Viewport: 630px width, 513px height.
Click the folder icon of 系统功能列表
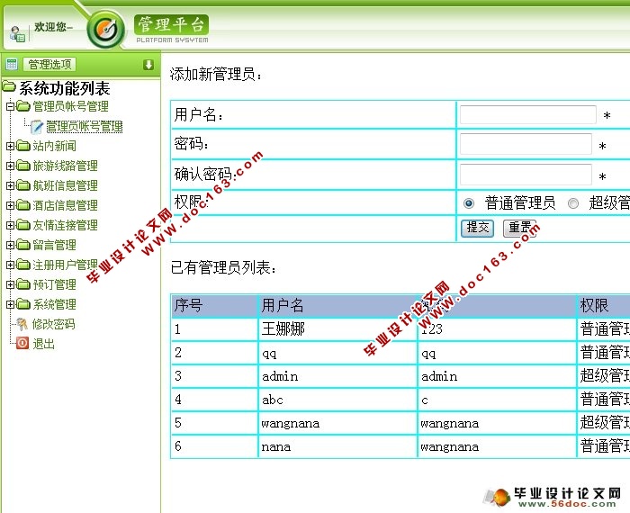[9, 86]
